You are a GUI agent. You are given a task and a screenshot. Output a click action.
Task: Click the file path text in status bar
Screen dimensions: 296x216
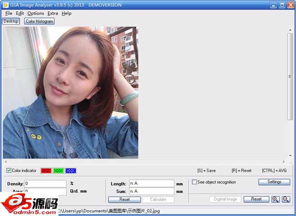[x=109, y=211]
